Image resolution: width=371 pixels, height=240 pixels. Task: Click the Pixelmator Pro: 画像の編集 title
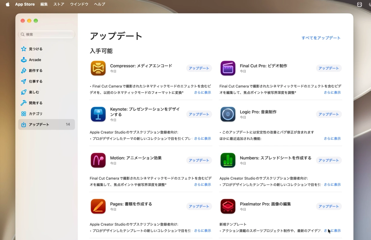pos(265,204)
